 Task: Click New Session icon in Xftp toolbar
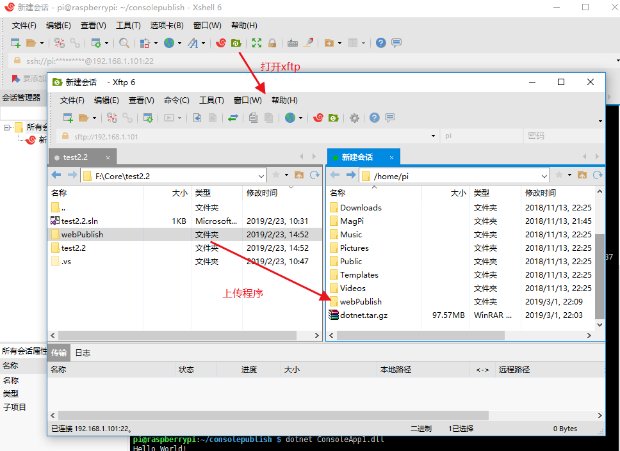click(x=68, y=118)
